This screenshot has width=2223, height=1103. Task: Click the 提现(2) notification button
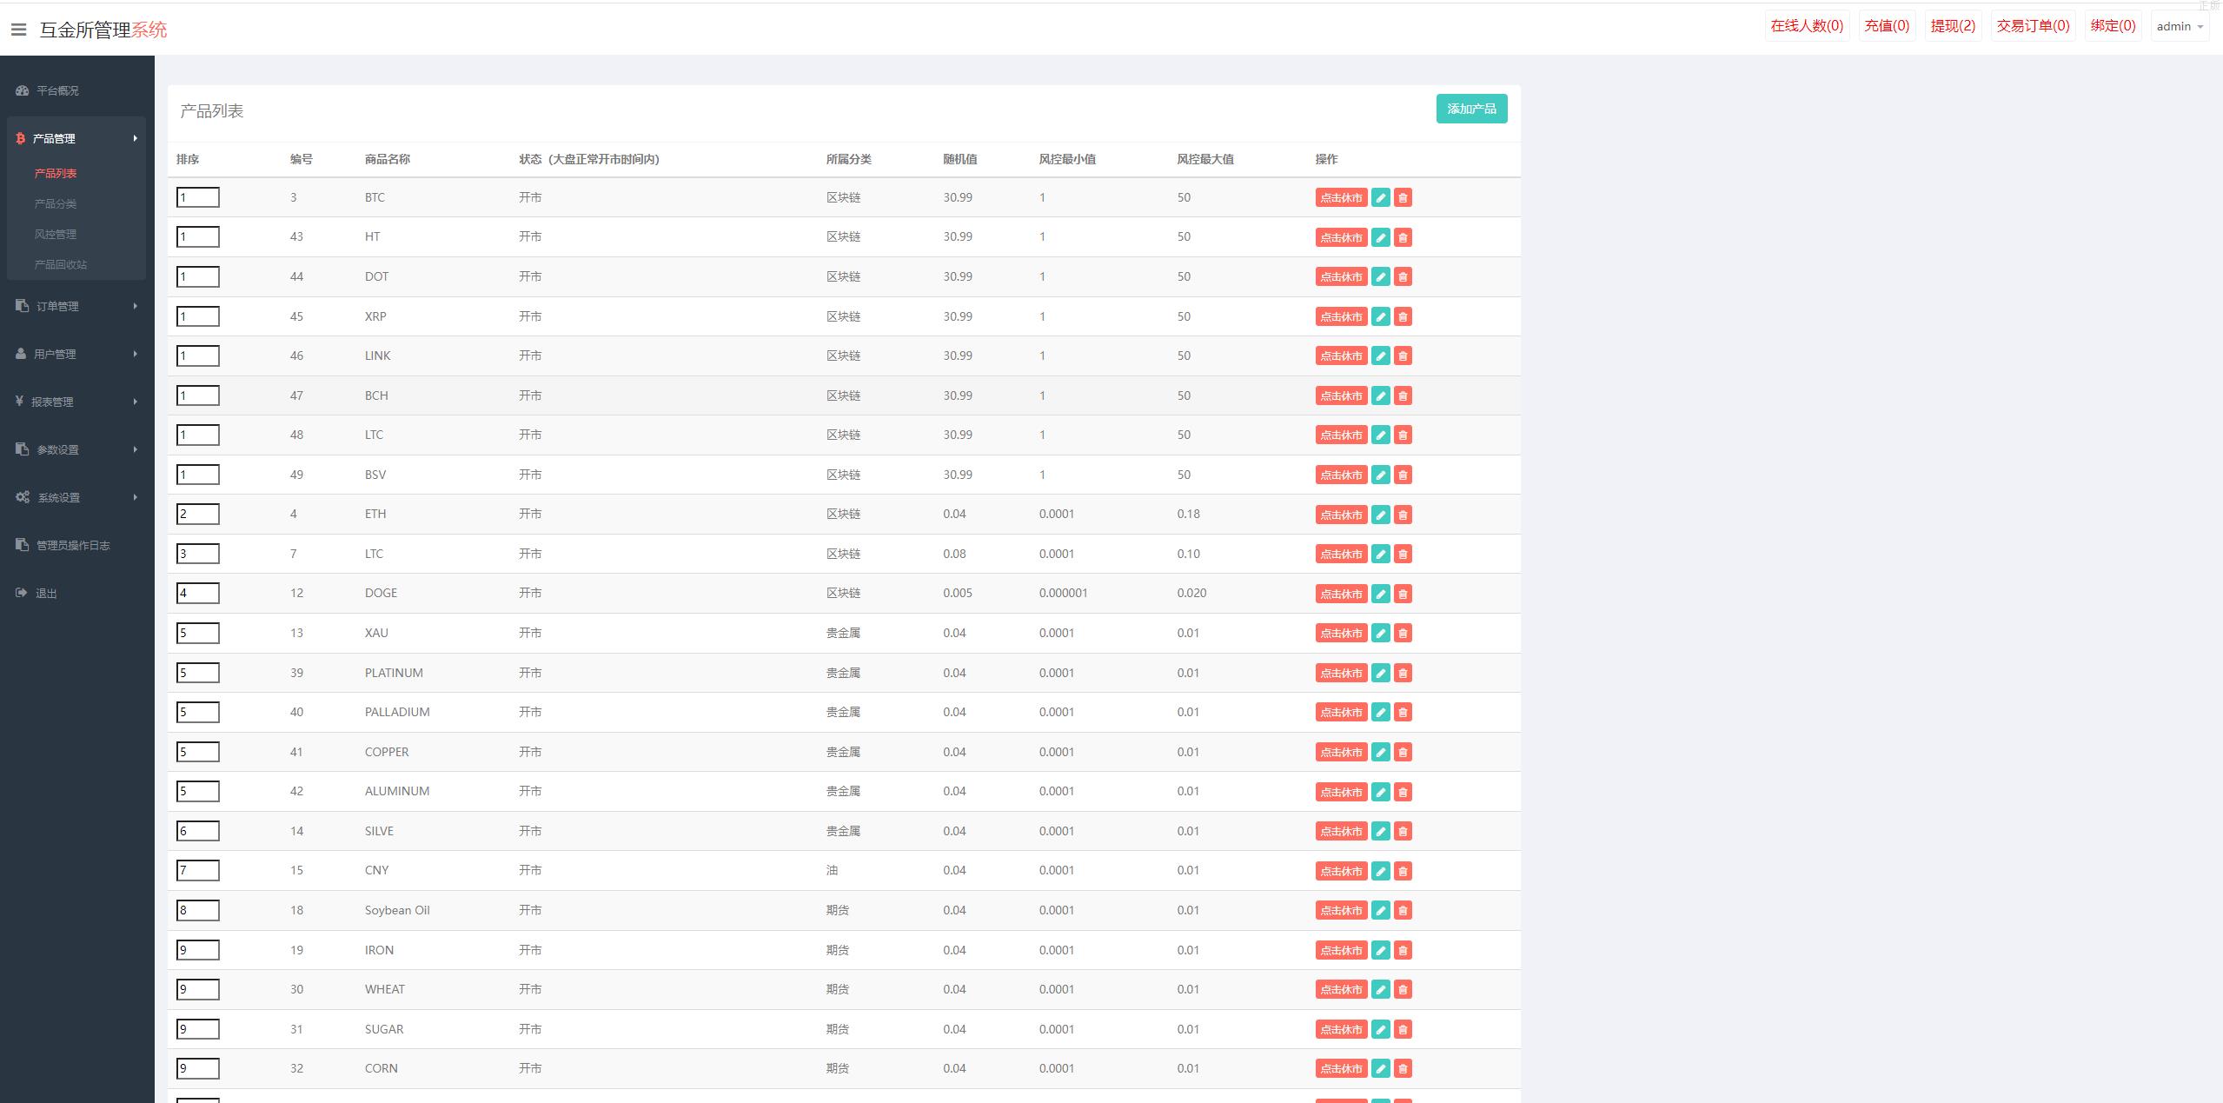(1952, 26)
